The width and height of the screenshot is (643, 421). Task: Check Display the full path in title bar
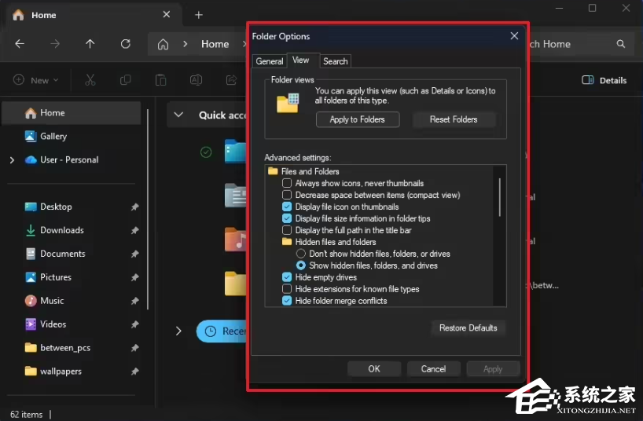tap(287, 230)
